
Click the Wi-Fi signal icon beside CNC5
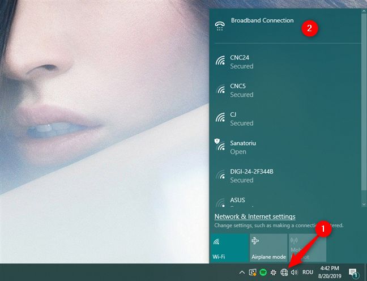pos(220,89)
